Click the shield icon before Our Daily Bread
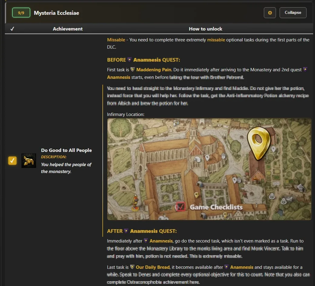315x286 pixels. click(x=132, y=267)
